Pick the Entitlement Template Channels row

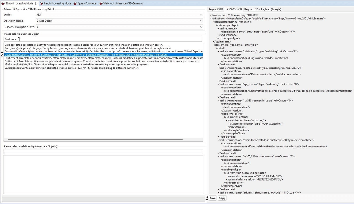[103, 58]
